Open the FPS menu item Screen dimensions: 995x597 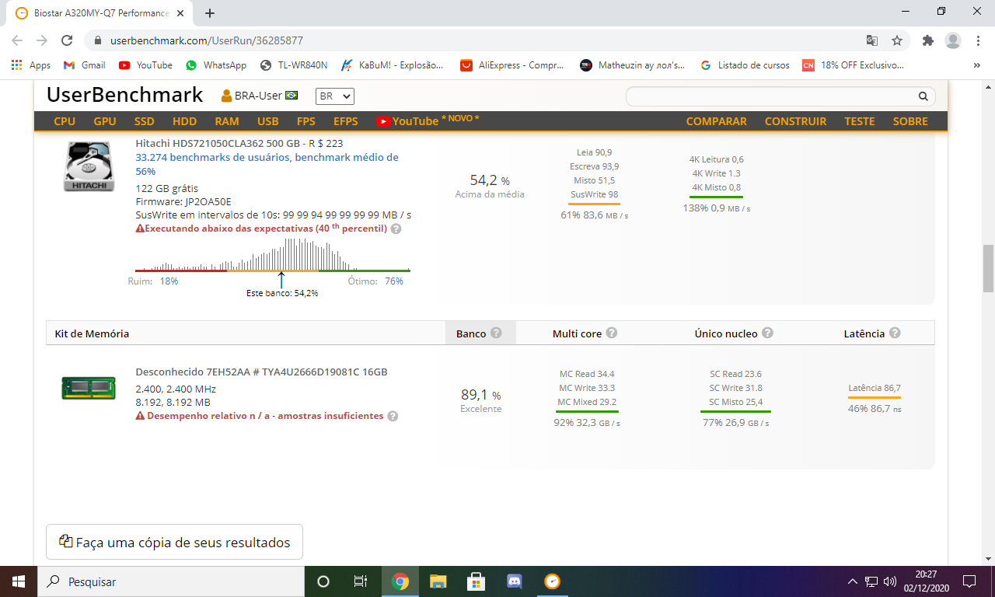[305, 121]
